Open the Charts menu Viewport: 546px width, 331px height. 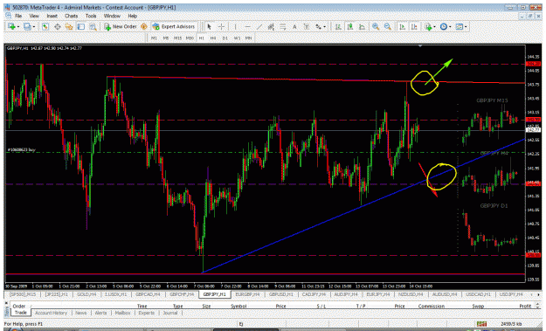(71, 16)
